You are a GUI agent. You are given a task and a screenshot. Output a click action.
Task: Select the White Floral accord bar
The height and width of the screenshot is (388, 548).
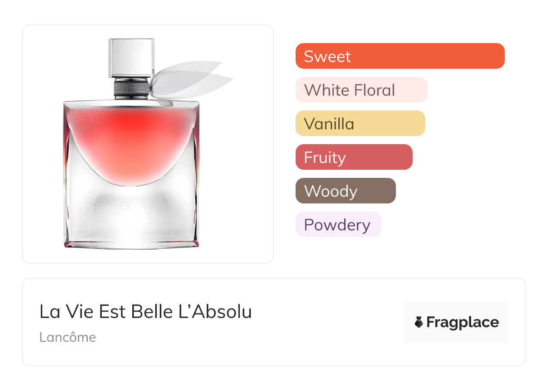(361, 90)
